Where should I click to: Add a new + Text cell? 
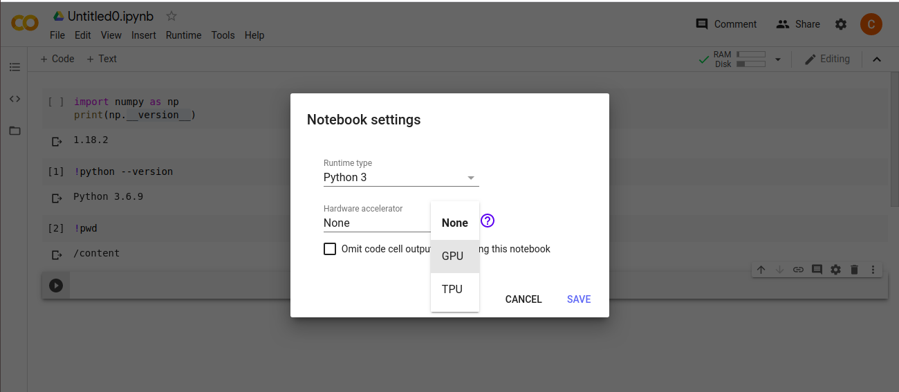click(x=102, y=59)
